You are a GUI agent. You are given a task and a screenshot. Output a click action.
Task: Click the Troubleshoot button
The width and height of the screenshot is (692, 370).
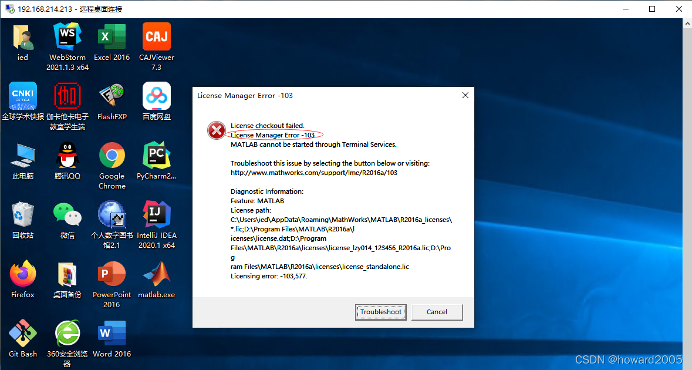[x=381, y=312]
